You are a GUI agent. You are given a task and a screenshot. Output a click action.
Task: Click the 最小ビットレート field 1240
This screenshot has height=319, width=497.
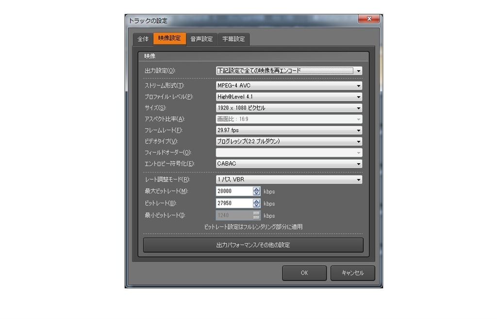click(x=234, y=215)
